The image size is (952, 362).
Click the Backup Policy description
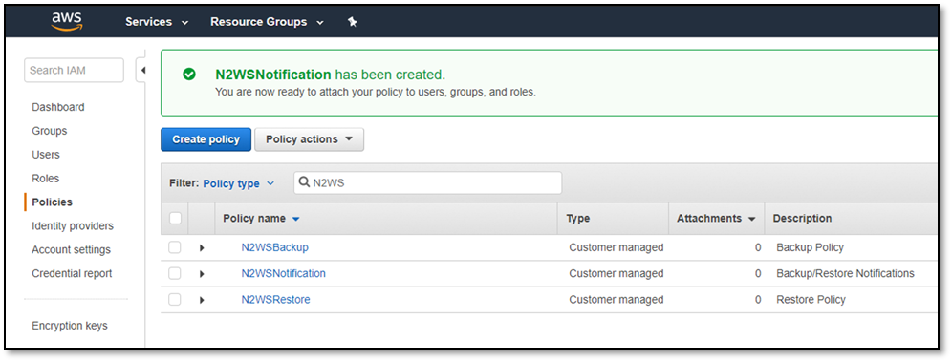pyautogui.click(x=810, y=247)
